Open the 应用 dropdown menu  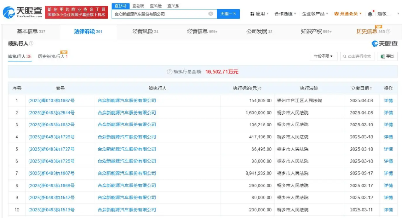pyautogui.click(x=259, y=13)
